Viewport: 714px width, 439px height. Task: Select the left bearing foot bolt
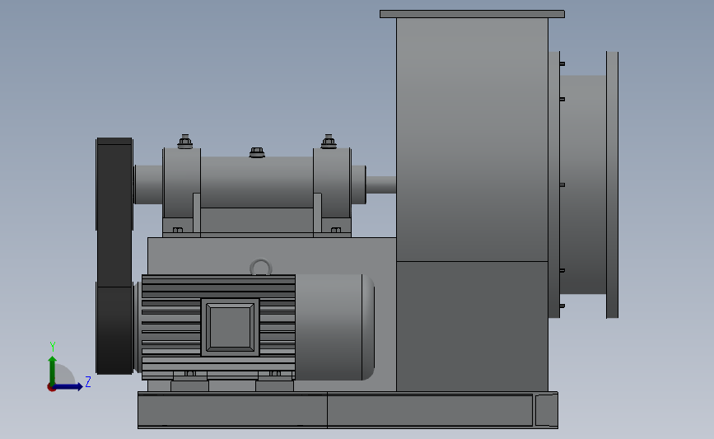click(178, 230)
